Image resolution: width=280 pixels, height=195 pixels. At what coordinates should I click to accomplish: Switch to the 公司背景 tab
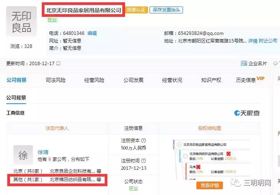coord(16,80)
